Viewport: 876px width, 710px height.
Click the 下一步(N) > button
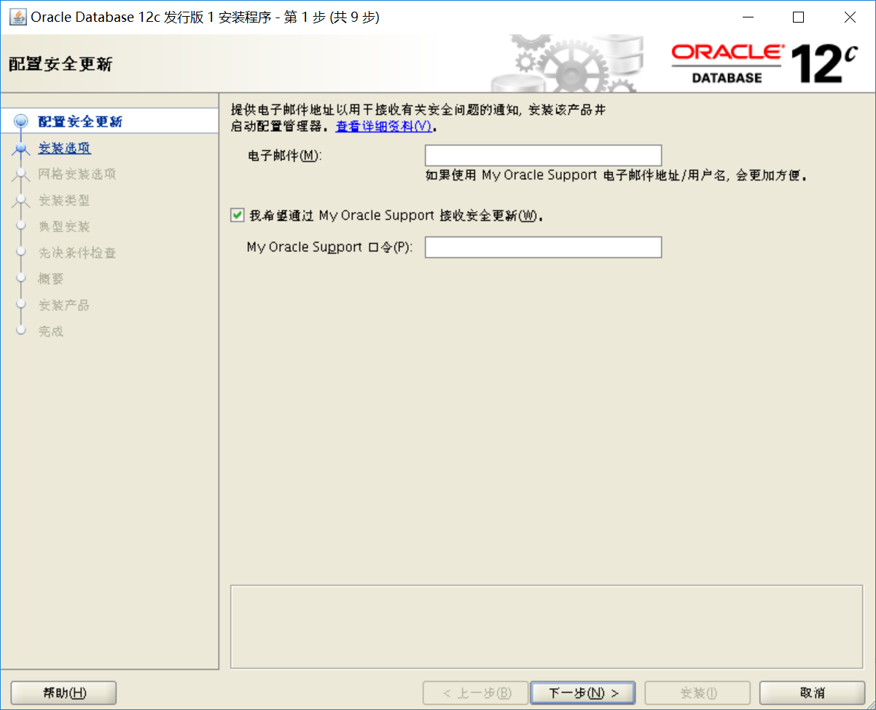(583, 693)
